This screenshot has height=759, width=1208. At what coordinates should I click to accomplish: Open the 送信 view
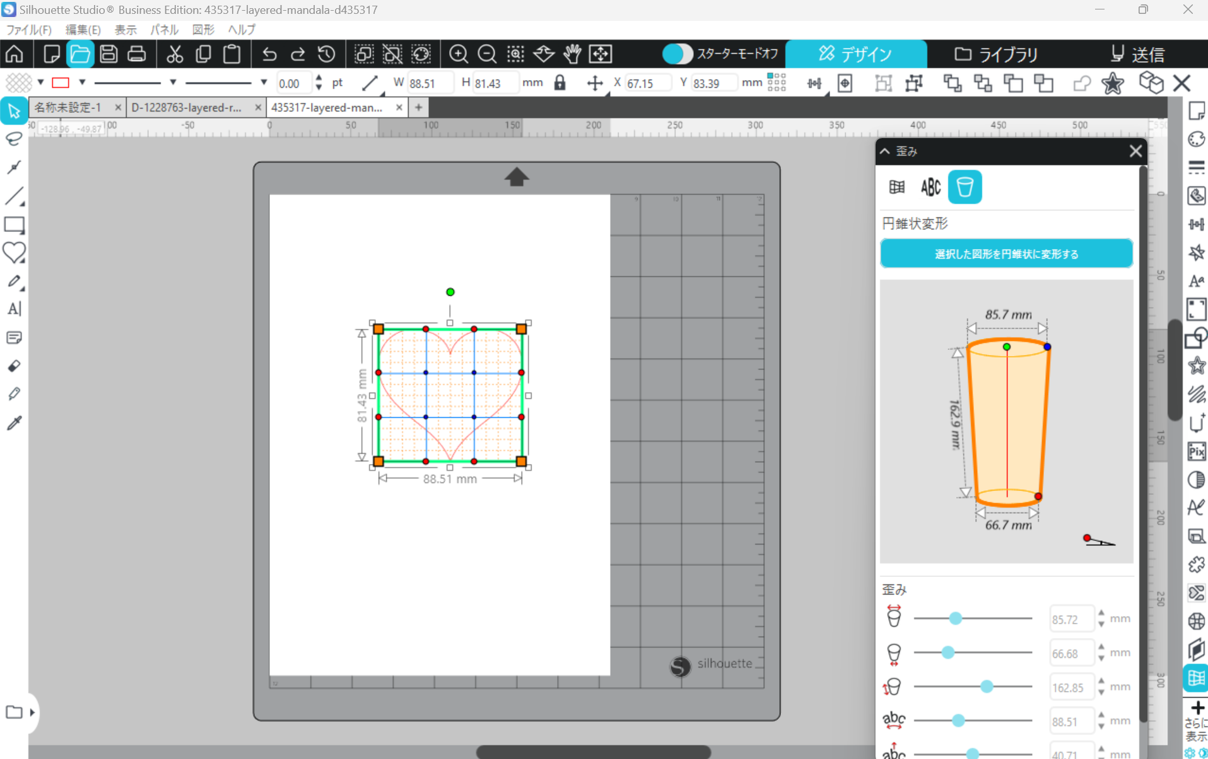(x=1137, y=54)
